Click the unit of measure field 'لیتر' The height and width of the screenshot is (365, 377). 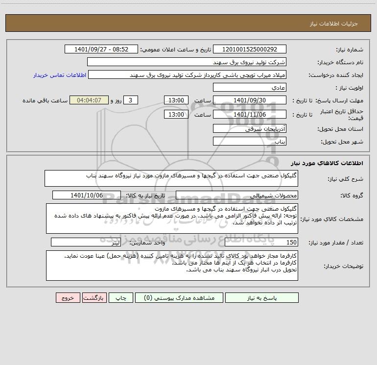pos(86,242)
